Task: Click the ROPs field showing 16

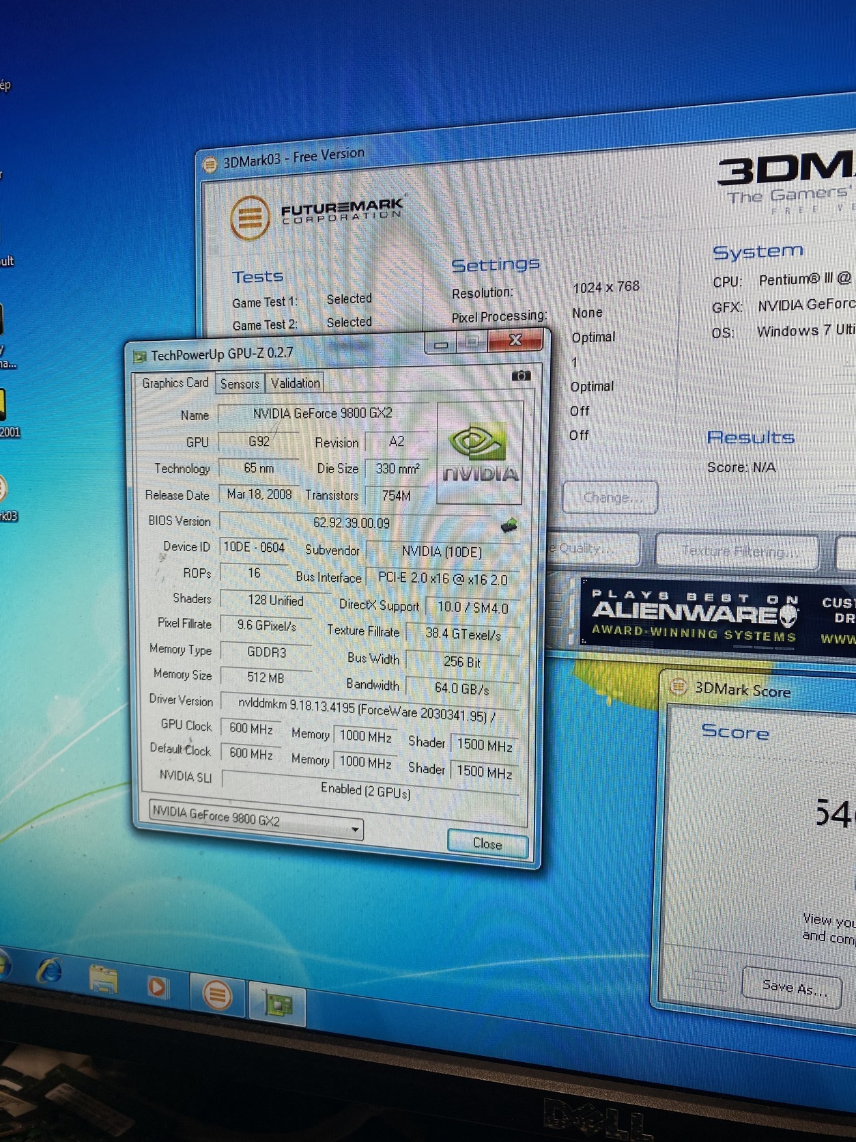Action: 254,573
